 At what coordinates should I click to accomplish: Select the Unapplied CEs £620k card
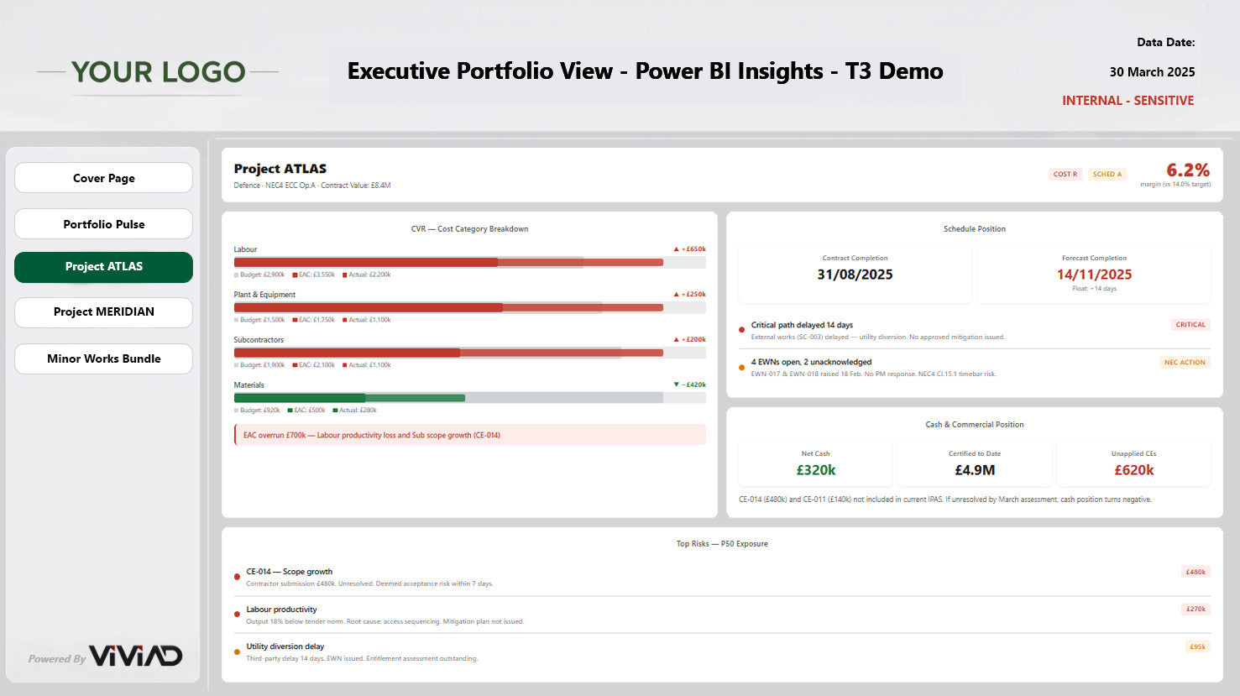tap(1133, 464)
